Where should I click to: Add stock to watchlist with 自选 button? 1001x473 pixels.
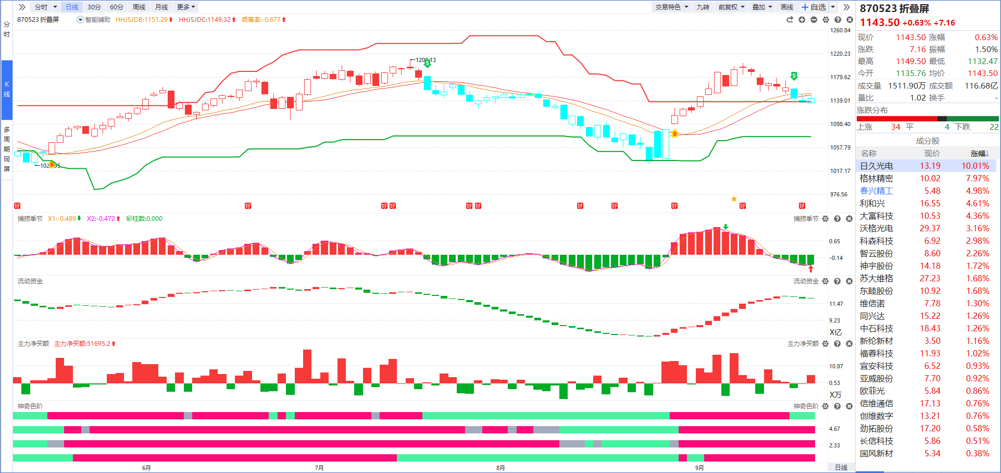pos(814,7)
